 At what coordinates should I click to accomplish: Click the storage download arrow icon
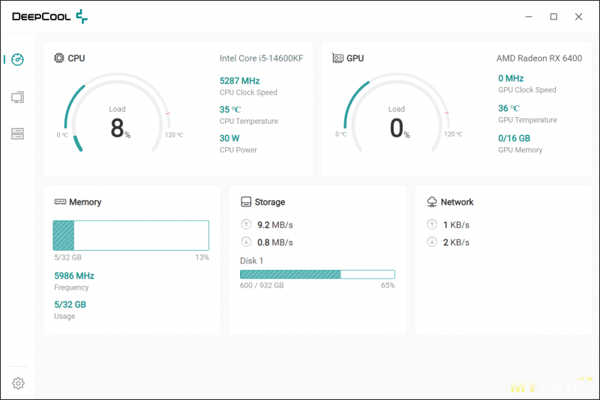point(246,242)
